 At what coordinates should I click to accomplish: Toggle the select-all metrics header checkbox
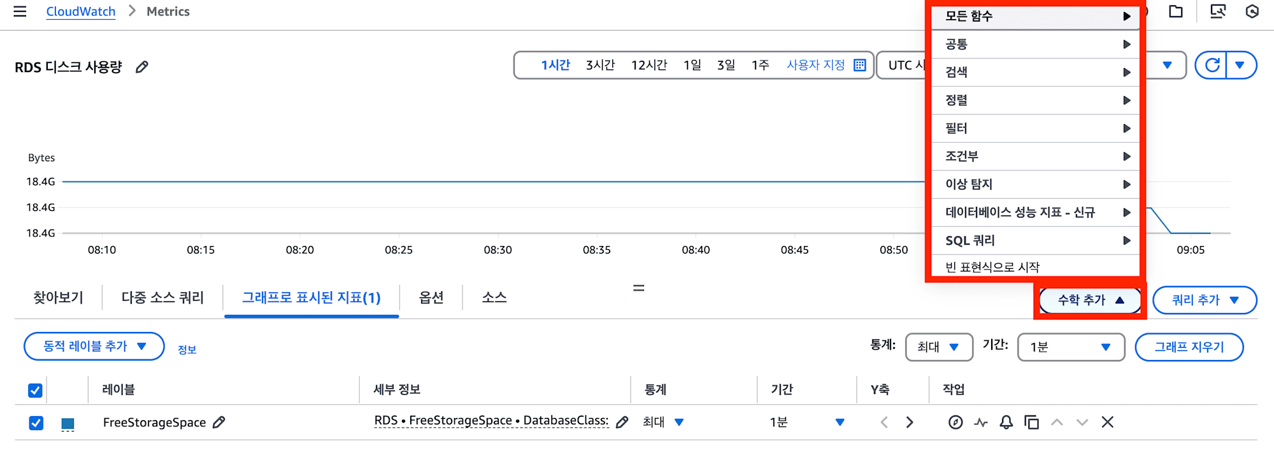coord(36,390)
